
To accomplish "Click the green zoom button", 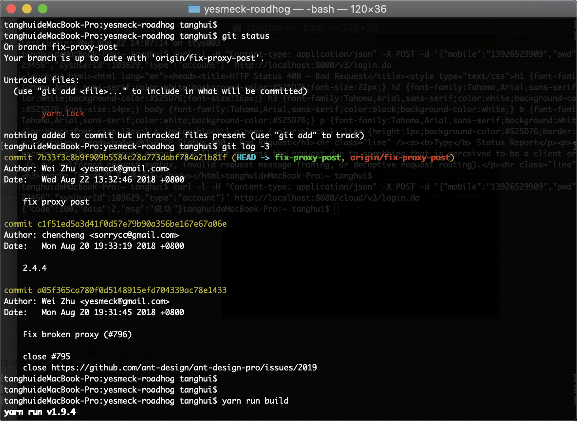I will (42, 8).
